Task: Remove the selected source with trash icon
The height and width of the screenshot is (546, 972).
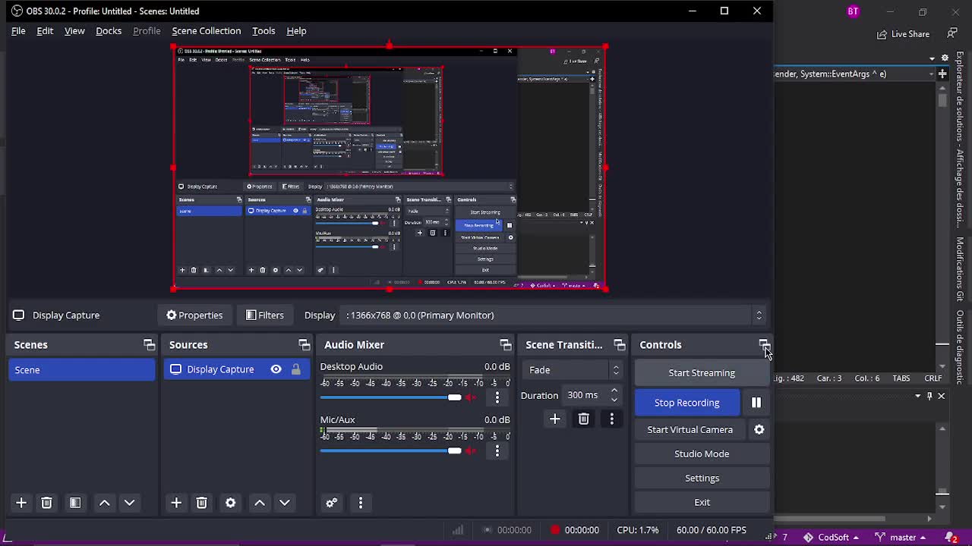Action: pyautogui.click(x=201, y=503)
